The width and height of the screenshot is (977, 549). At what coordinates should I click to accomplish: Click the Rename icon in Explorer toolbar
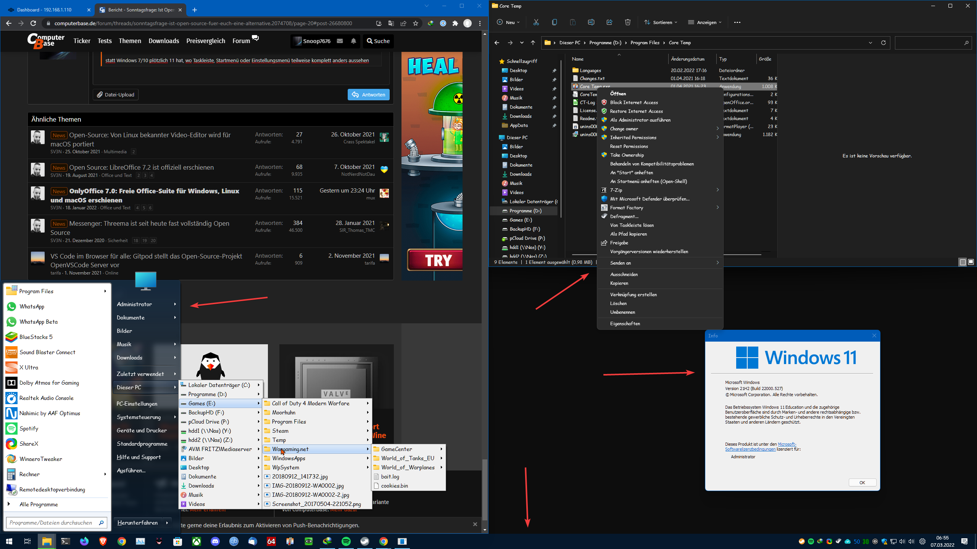(591, 22)
